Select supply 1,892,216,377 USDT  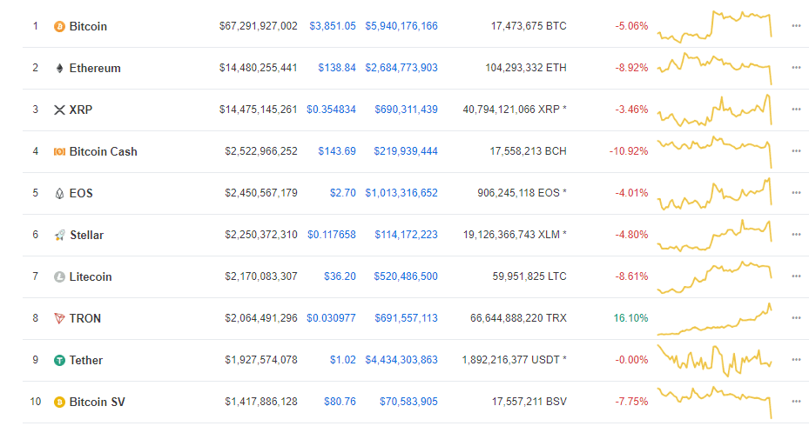(515, 360)
